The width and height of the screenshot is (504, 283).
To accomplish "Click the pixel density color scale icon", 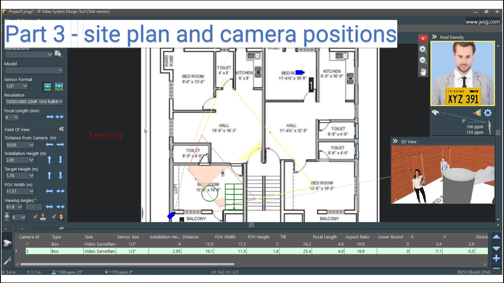I will click(477, 113).
